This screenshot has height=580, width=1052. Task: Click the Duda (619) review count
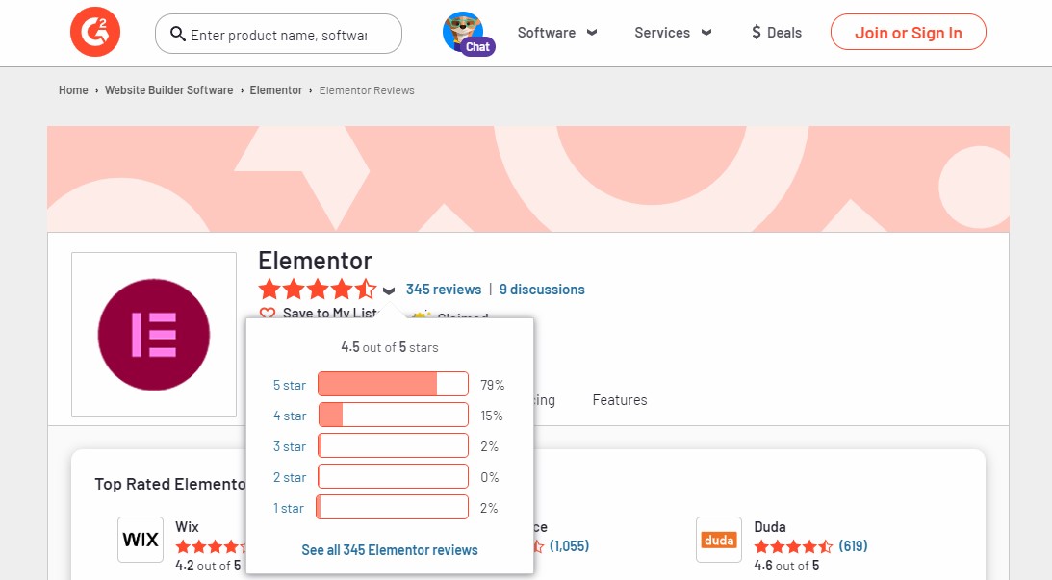(x=853, y=545)
